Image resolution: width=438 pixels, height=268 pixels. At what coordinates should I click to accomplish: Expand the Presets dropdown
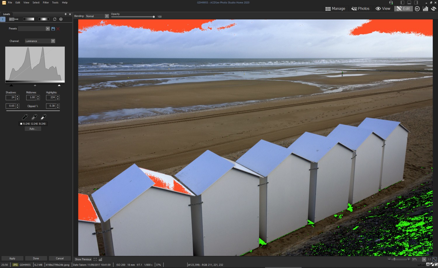pos(47,29)
